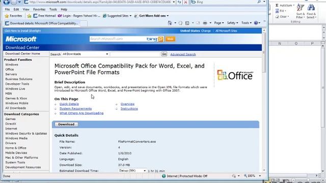Screen dimensions: 326x183
Task: Click the browser Forward arrow button
Action: pos(14,2)
